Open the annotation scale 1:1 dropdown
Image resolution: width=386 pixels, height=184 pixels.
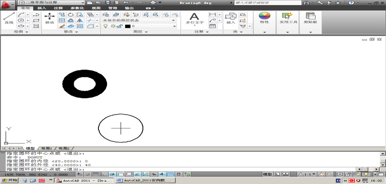click(307, 174)
